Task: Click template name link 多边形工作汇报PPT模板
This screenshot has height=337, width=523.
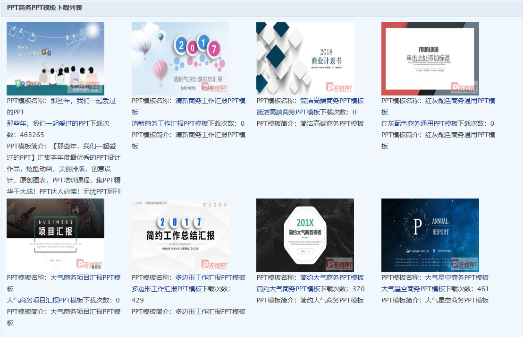Action: (211, 277)
